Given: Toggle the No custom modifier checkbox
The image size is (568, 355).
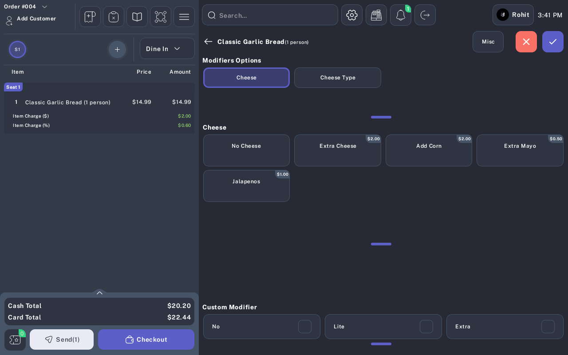Looking at the screenshot, I should (x=305, y=327).
